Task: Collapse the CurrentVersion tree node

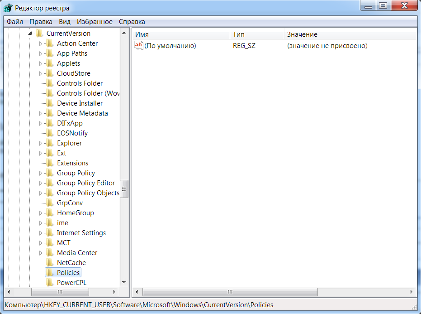Action: tap(30, 34)
